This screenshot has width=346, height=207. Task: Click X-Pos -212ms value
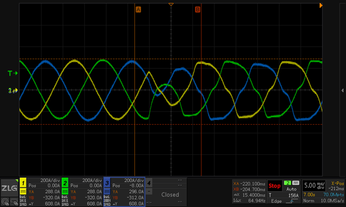pyautogui.click(x=336, y=189)
